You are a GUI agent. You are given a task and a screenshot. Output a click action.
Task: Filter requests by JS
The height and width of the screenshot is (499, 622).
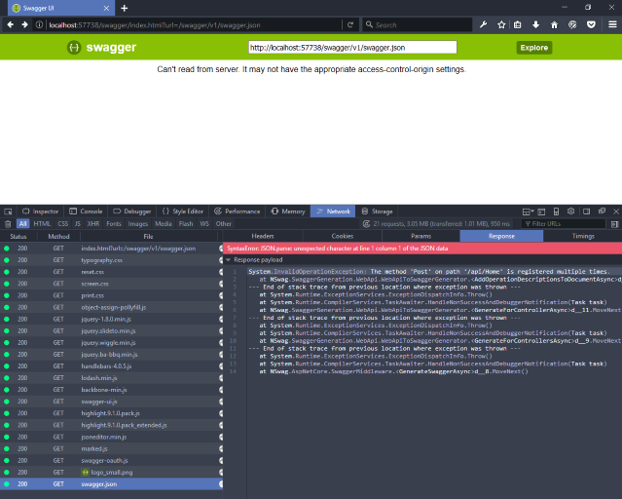78,224
